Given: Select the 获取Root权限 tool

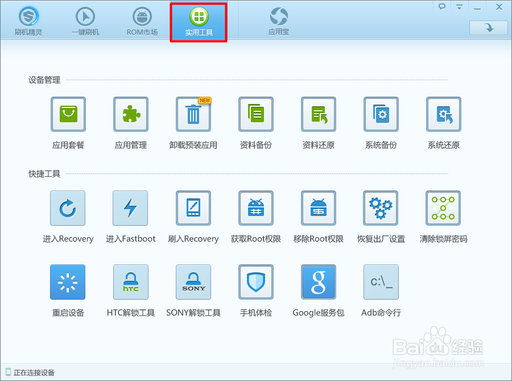Looking at the screenshot, I should click(255, 208).
